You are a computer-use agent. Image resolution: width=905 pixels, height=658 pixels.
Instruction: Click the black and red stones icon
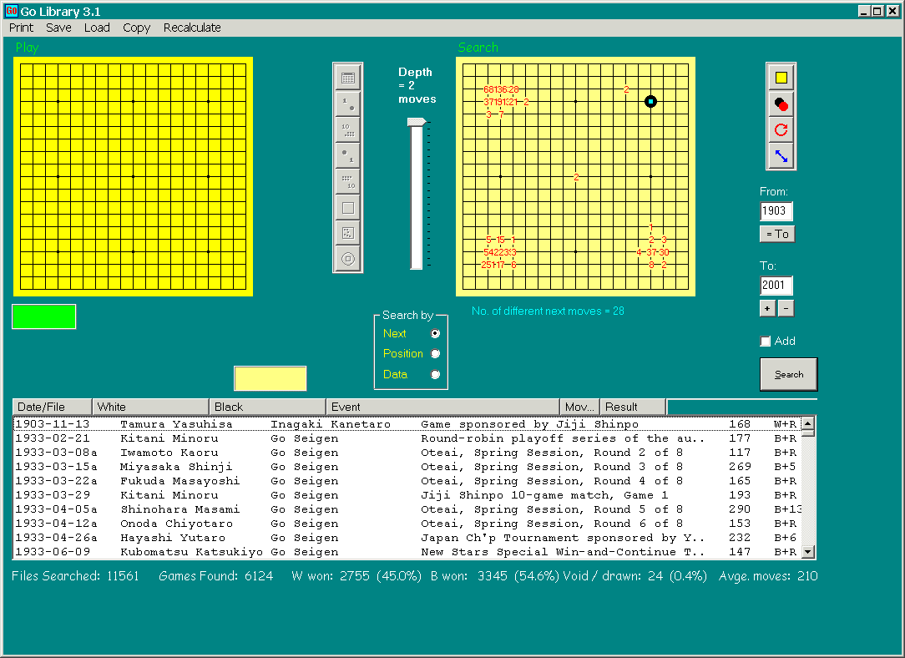[x=781, y=104]
